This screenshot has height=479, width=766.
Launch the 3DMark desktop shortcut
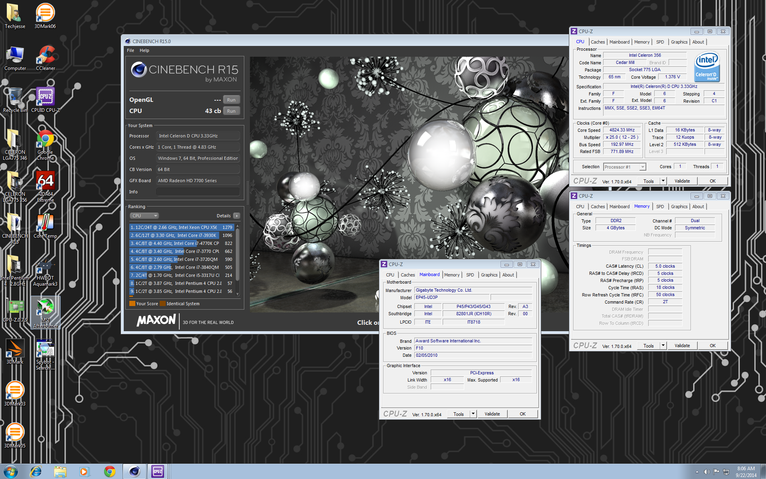(15, 352)
